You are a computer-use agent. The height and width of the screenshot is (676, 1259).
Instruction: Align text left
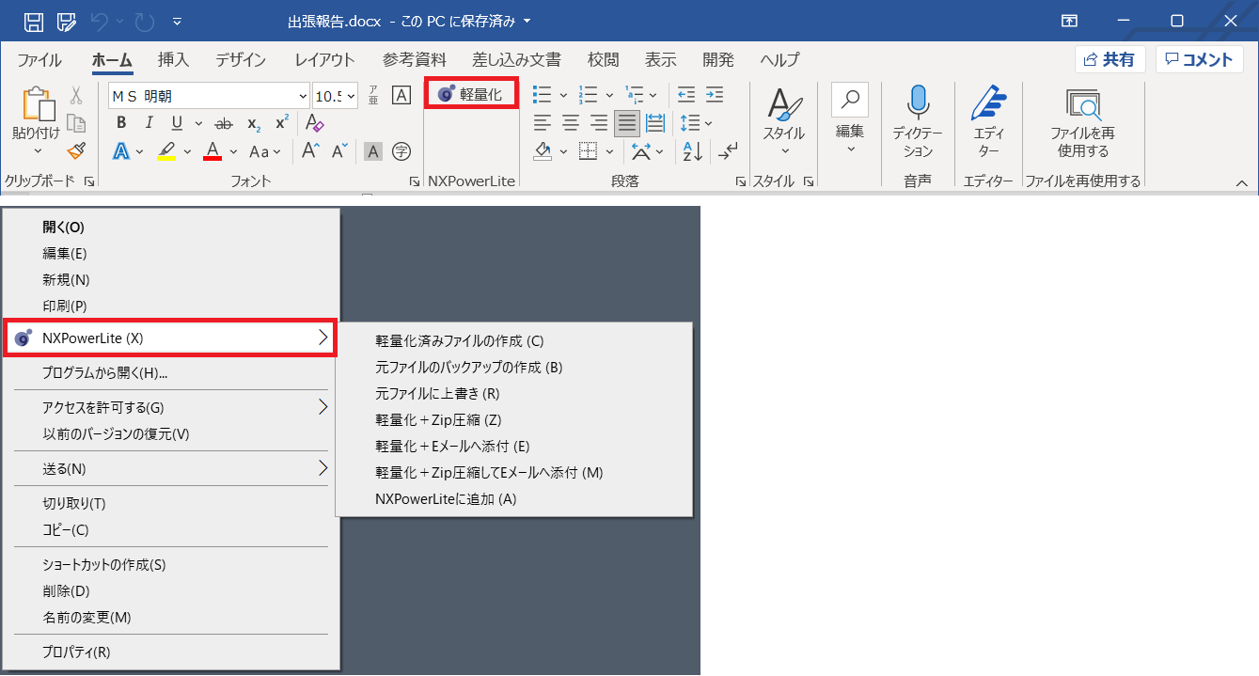click(542, 123)
